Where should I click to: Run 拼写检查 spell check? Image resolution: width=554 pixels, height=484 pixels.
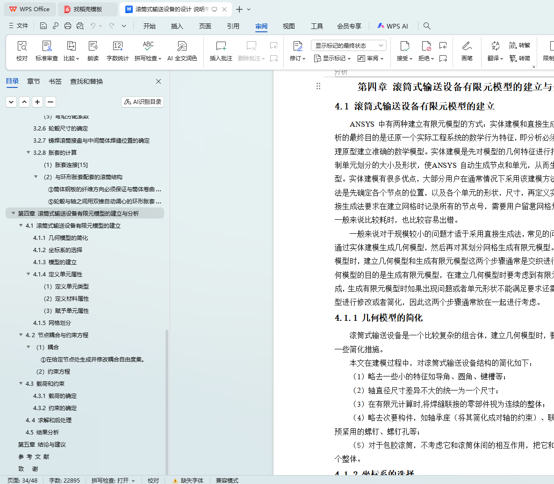[148, 51]
